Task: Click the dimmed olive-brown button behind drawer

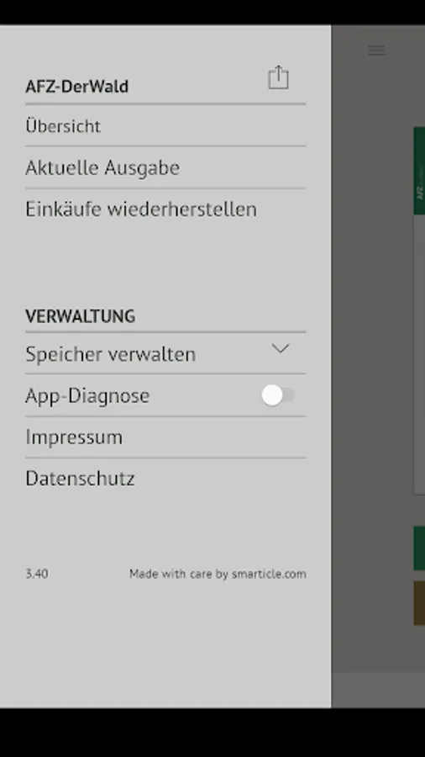Action: coord(419,603)
